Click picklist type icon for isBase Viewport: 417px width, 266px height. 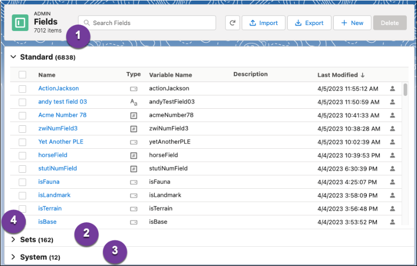pos(133,222)
